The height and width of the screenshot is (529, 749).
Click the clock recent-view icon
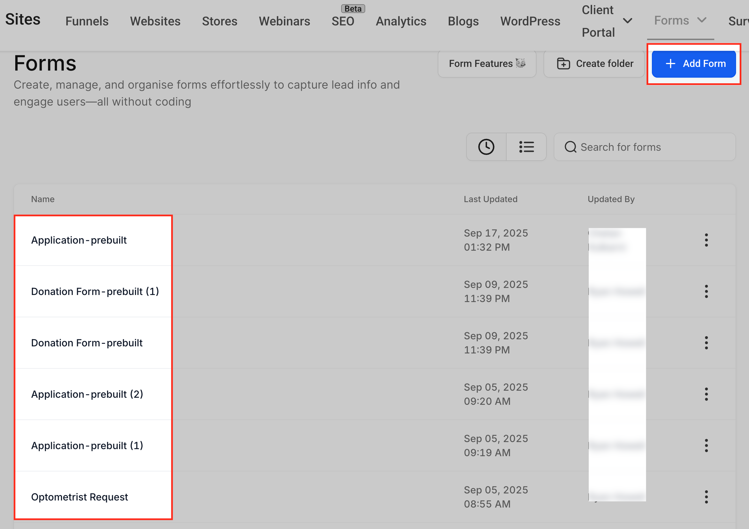pos(486,147)
